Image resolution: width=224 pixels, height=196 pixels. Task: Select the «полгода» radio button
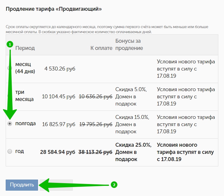click(10, 123)
